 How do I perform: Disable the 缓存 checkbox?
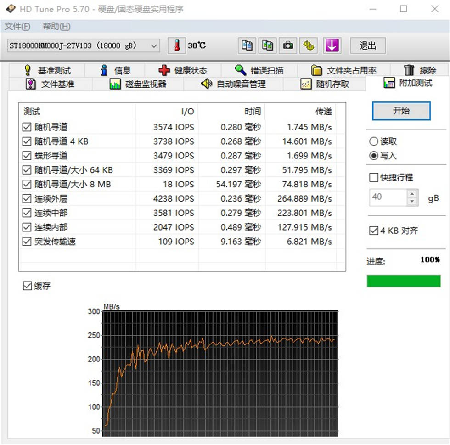(27, 286)
